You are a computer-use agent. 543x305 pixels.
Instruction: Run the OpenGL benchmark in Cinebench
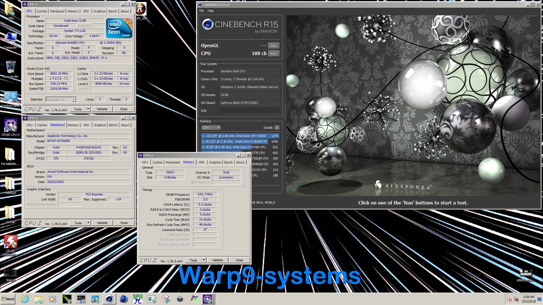pyautogui.click(x=273, y=46)
